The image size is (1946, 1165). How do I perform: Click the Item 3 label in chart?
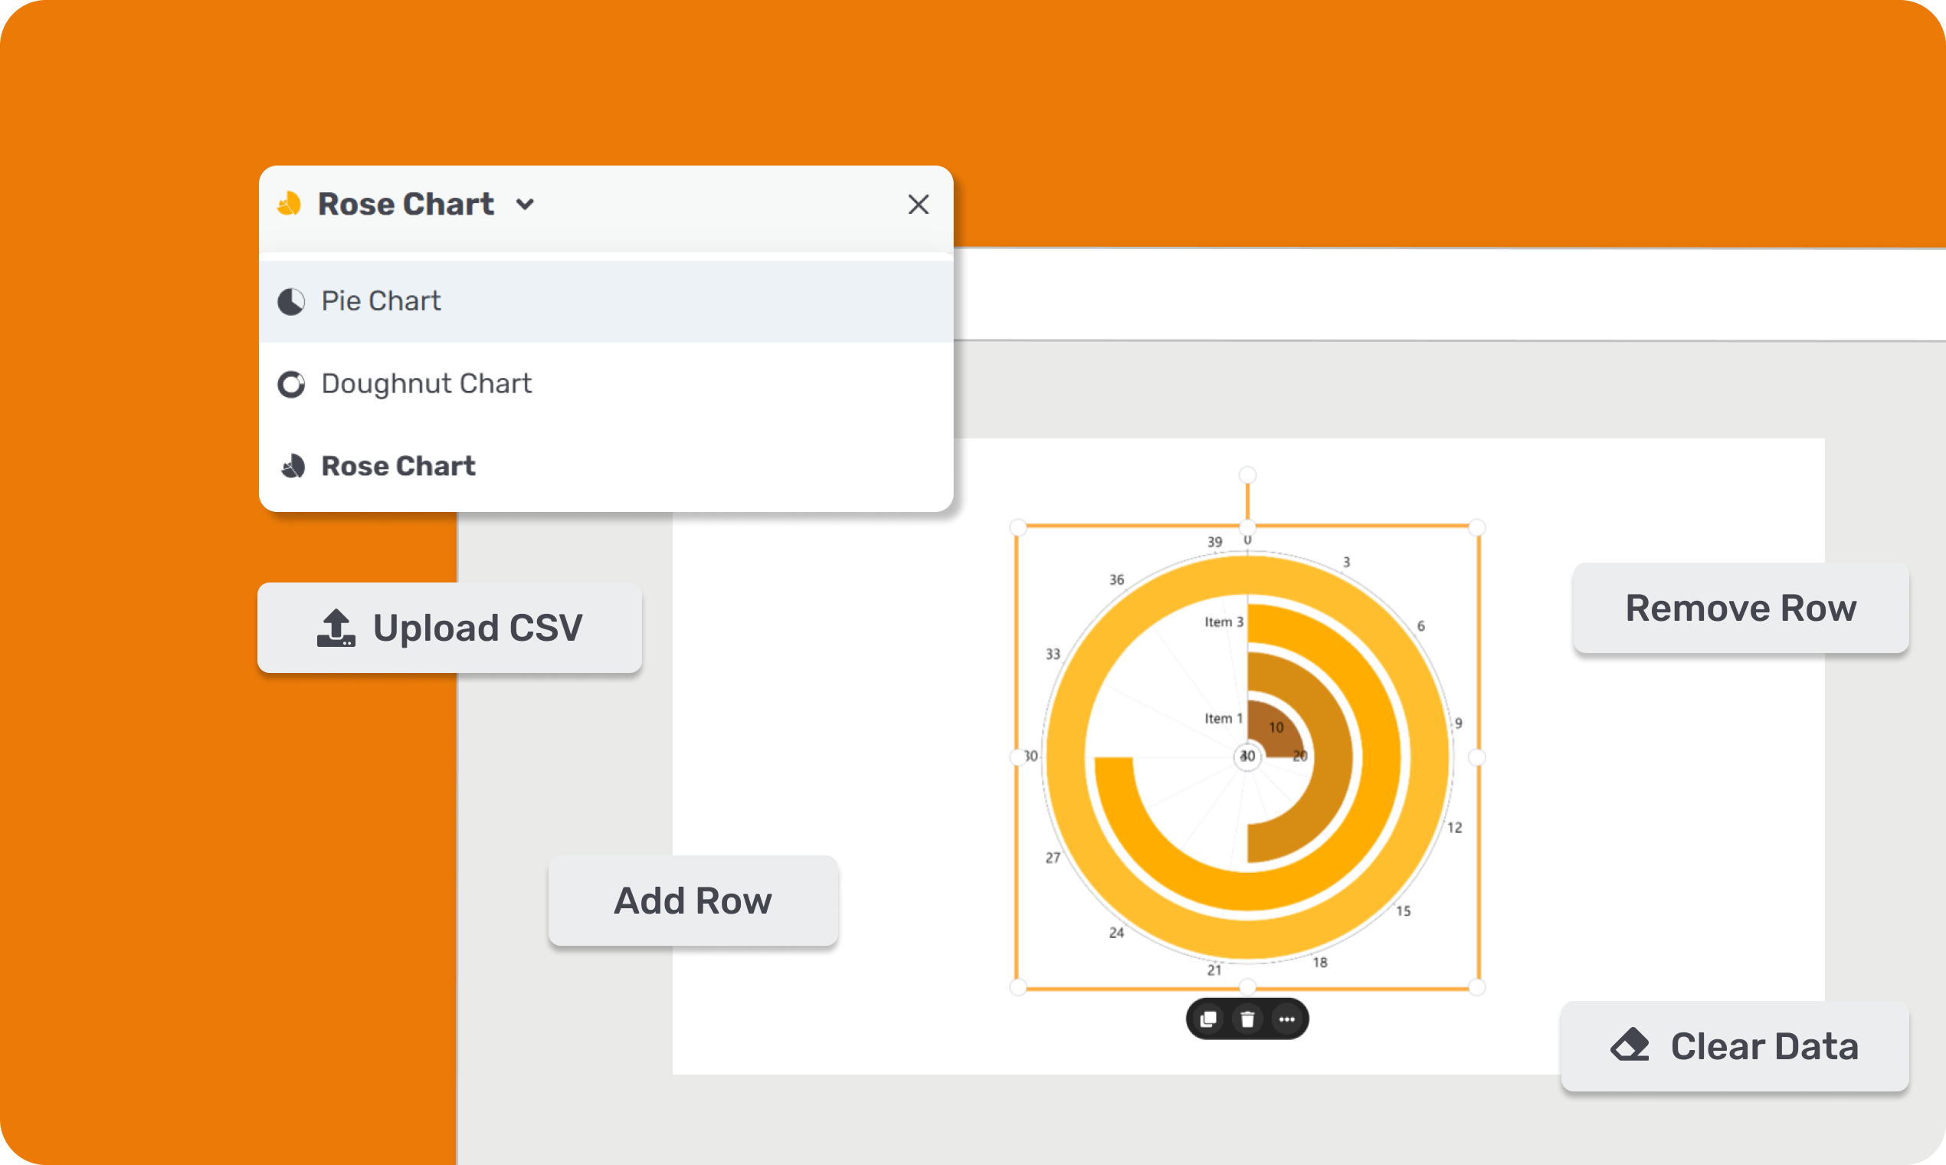(1224, 622)
